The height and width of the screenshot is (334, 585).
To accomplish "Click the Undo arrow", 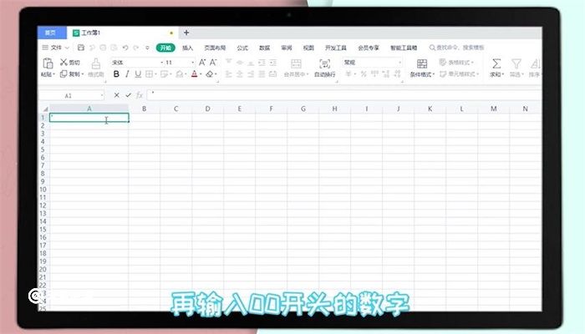I will click(x=125, y=48).
